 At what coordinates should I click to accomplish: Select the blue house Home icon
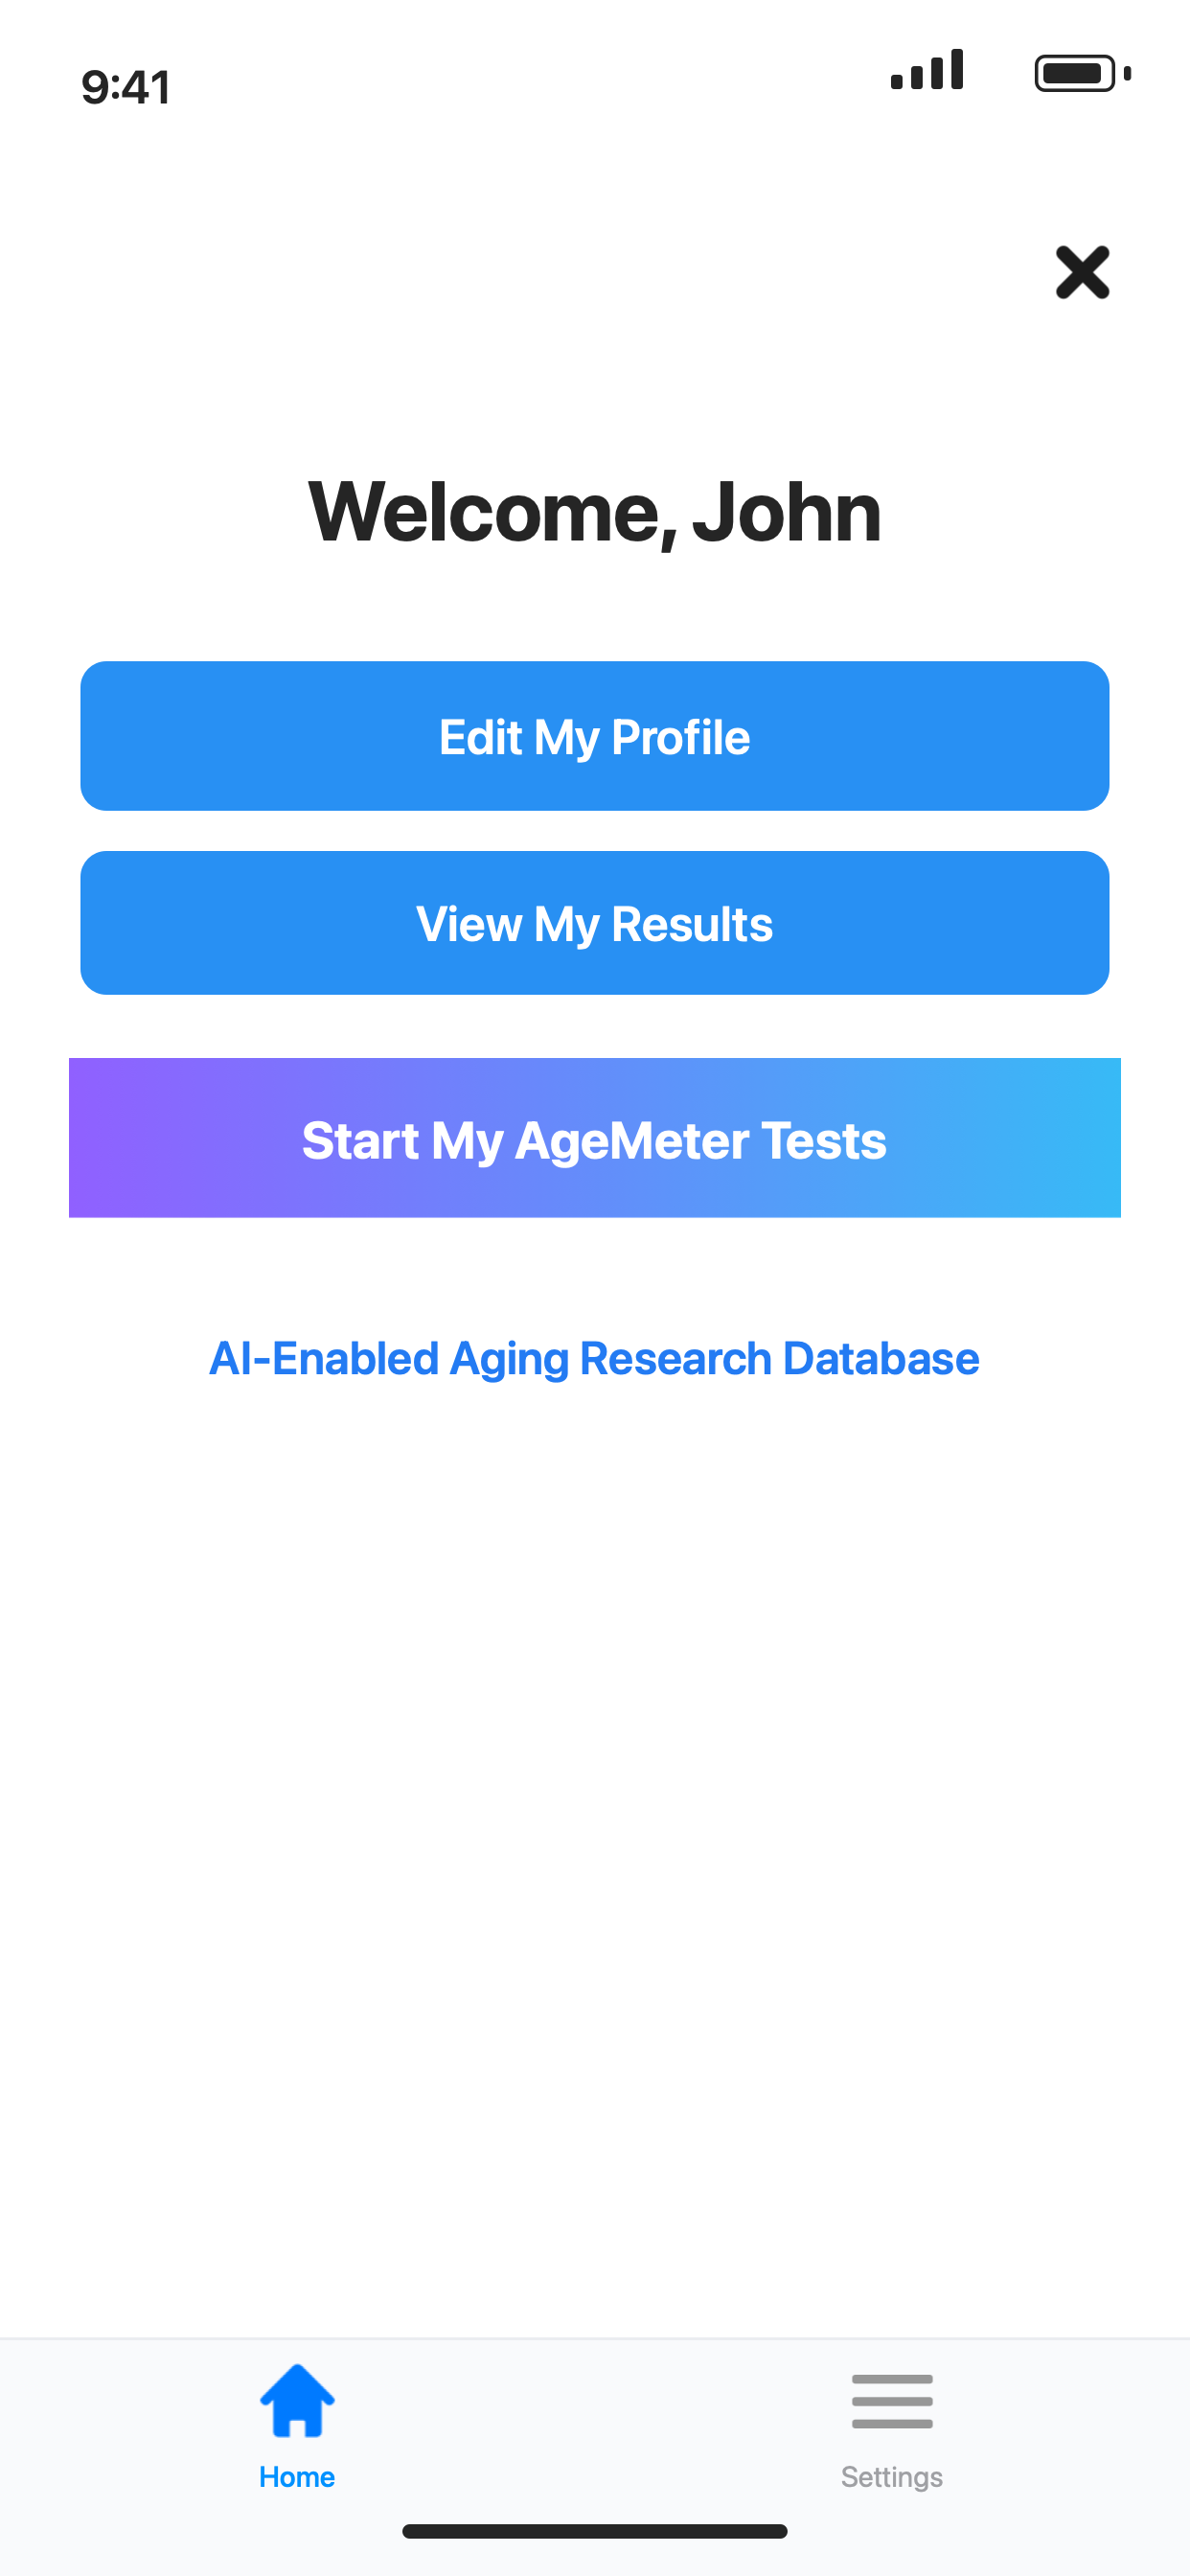(x=297, y=2400)
